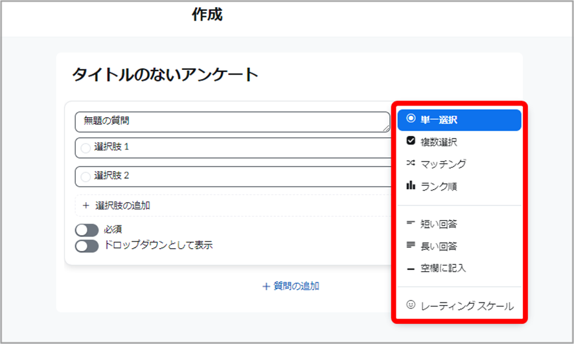Select the radio circle in 選択肢 2
574x344 pixels.
click(86, 177)
